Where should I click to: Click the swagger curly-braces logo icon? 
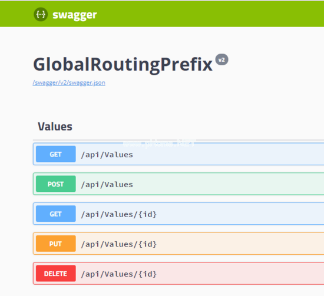41,15
